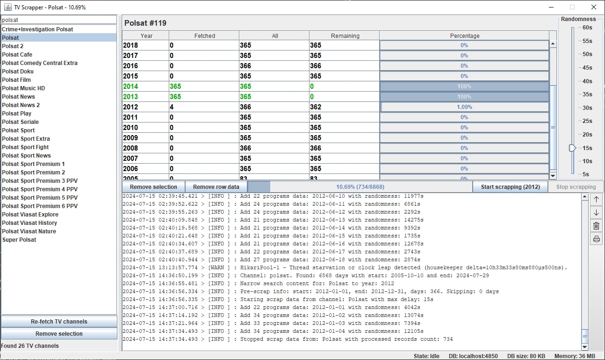Select the Polsat channel in list
Screen dimensions: 605x360
coord(59,38)
